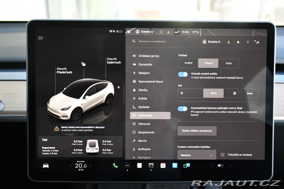Image resolution: width=284 pixels, height=189 pixels.
Task: Tap the SOS icon in status bar
Action: point(177,32)
